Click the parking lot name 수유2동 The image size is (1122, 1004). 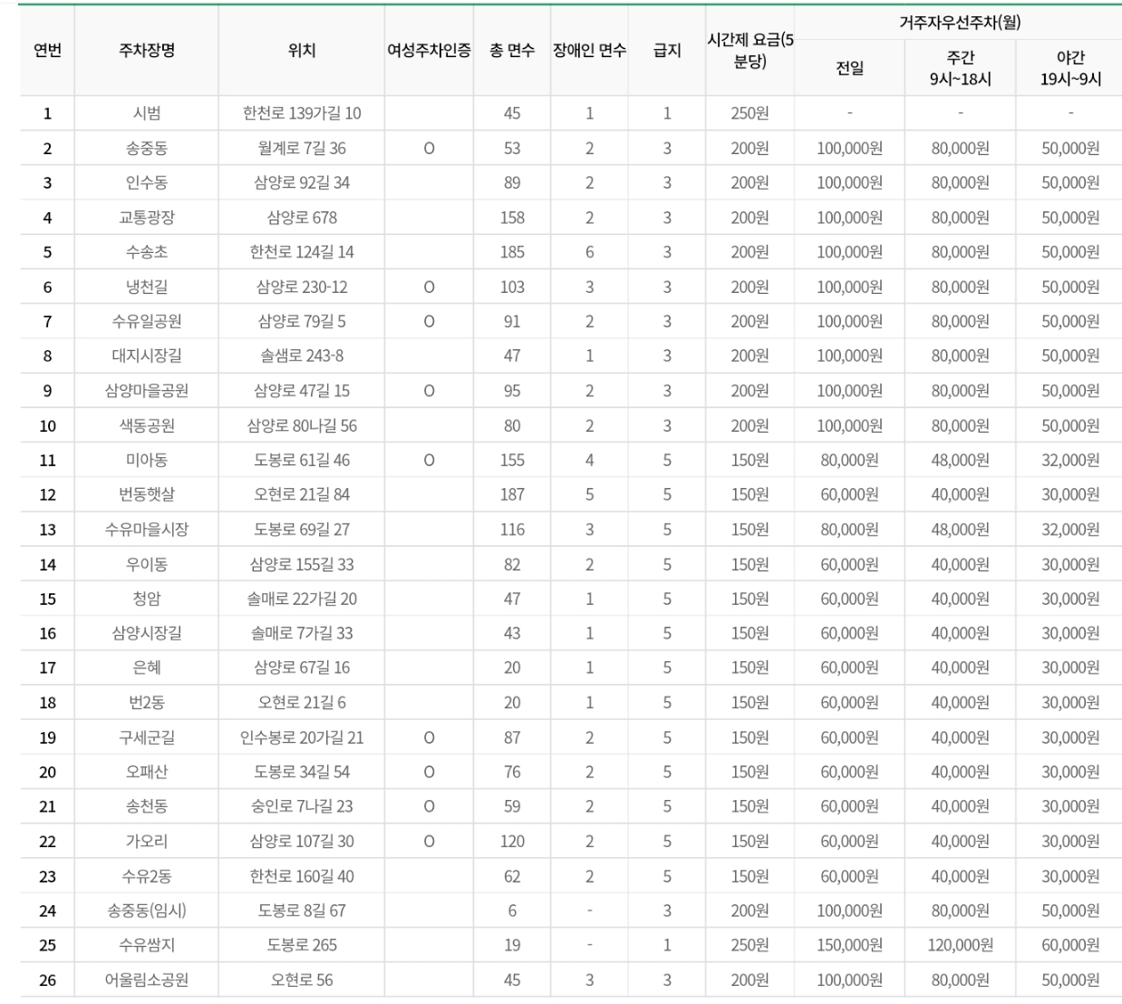(x=146, y=876)
